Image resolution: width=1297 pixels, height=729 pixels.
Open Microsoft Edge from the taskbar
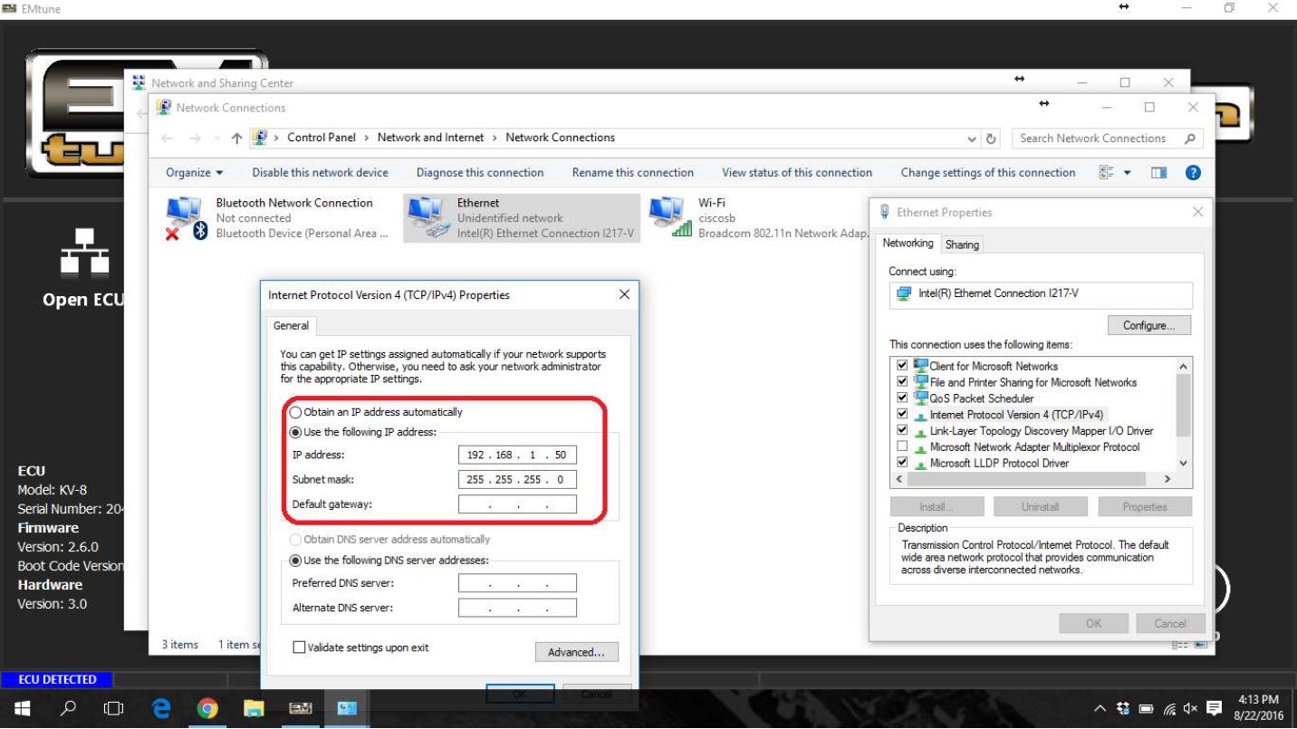pyautogui.click(x=161, y=708)
